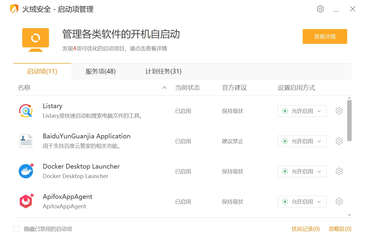Click scrollbar up arrow
365x240 pixels.
pos(349,98)
